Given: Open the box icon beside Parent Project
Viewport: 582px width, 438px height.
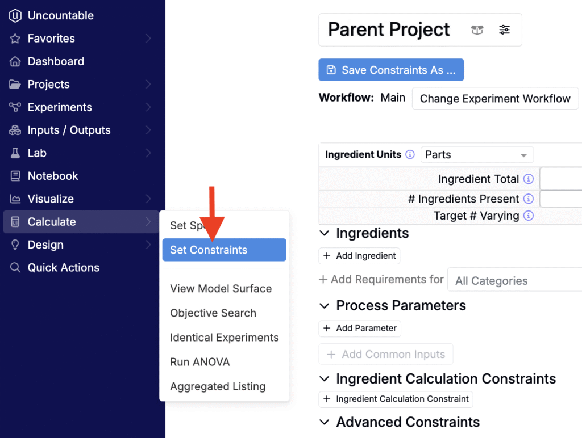Looking at the screenshot, I should 477,30.
